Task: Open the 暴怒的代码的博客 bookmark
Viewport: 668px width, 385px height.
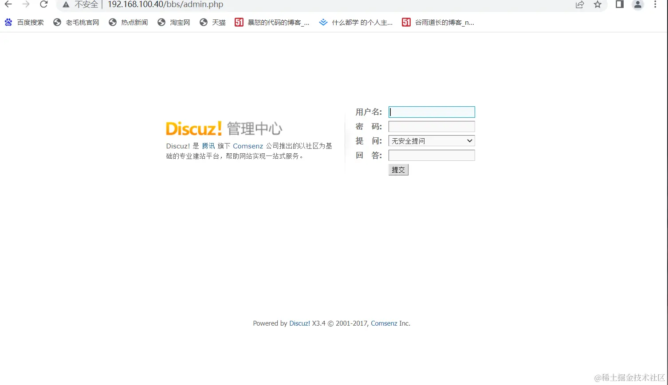Action: [x=272, y=22]
